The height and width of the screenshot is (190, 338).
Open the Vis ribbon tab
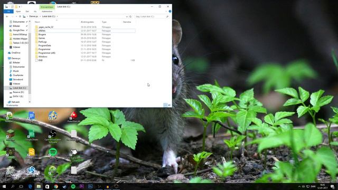tap(35, 11)
